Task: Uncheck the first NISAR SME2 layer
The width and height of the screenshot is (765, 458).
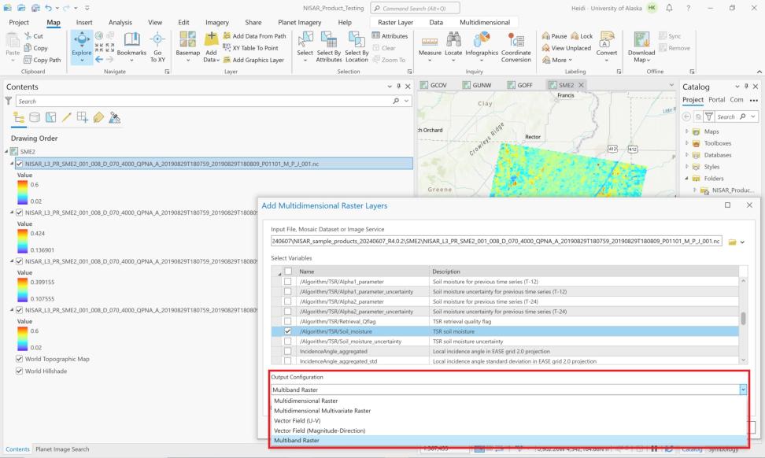Action: (x=20, y=164)
